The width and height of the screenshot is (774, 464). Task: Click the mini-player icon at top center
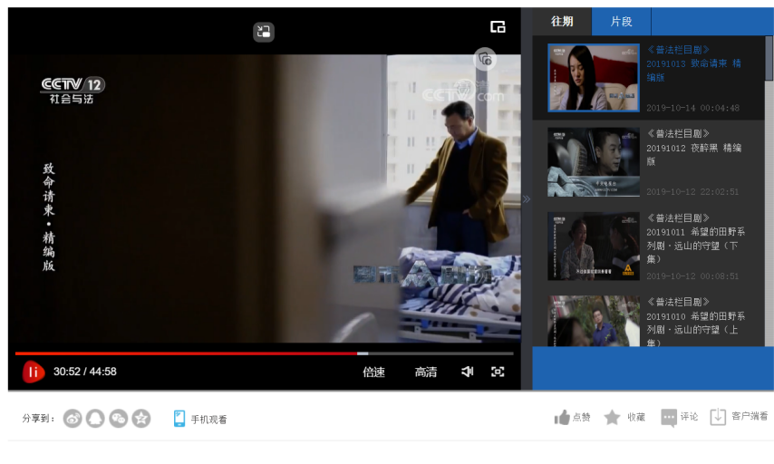tap(264, 32)
